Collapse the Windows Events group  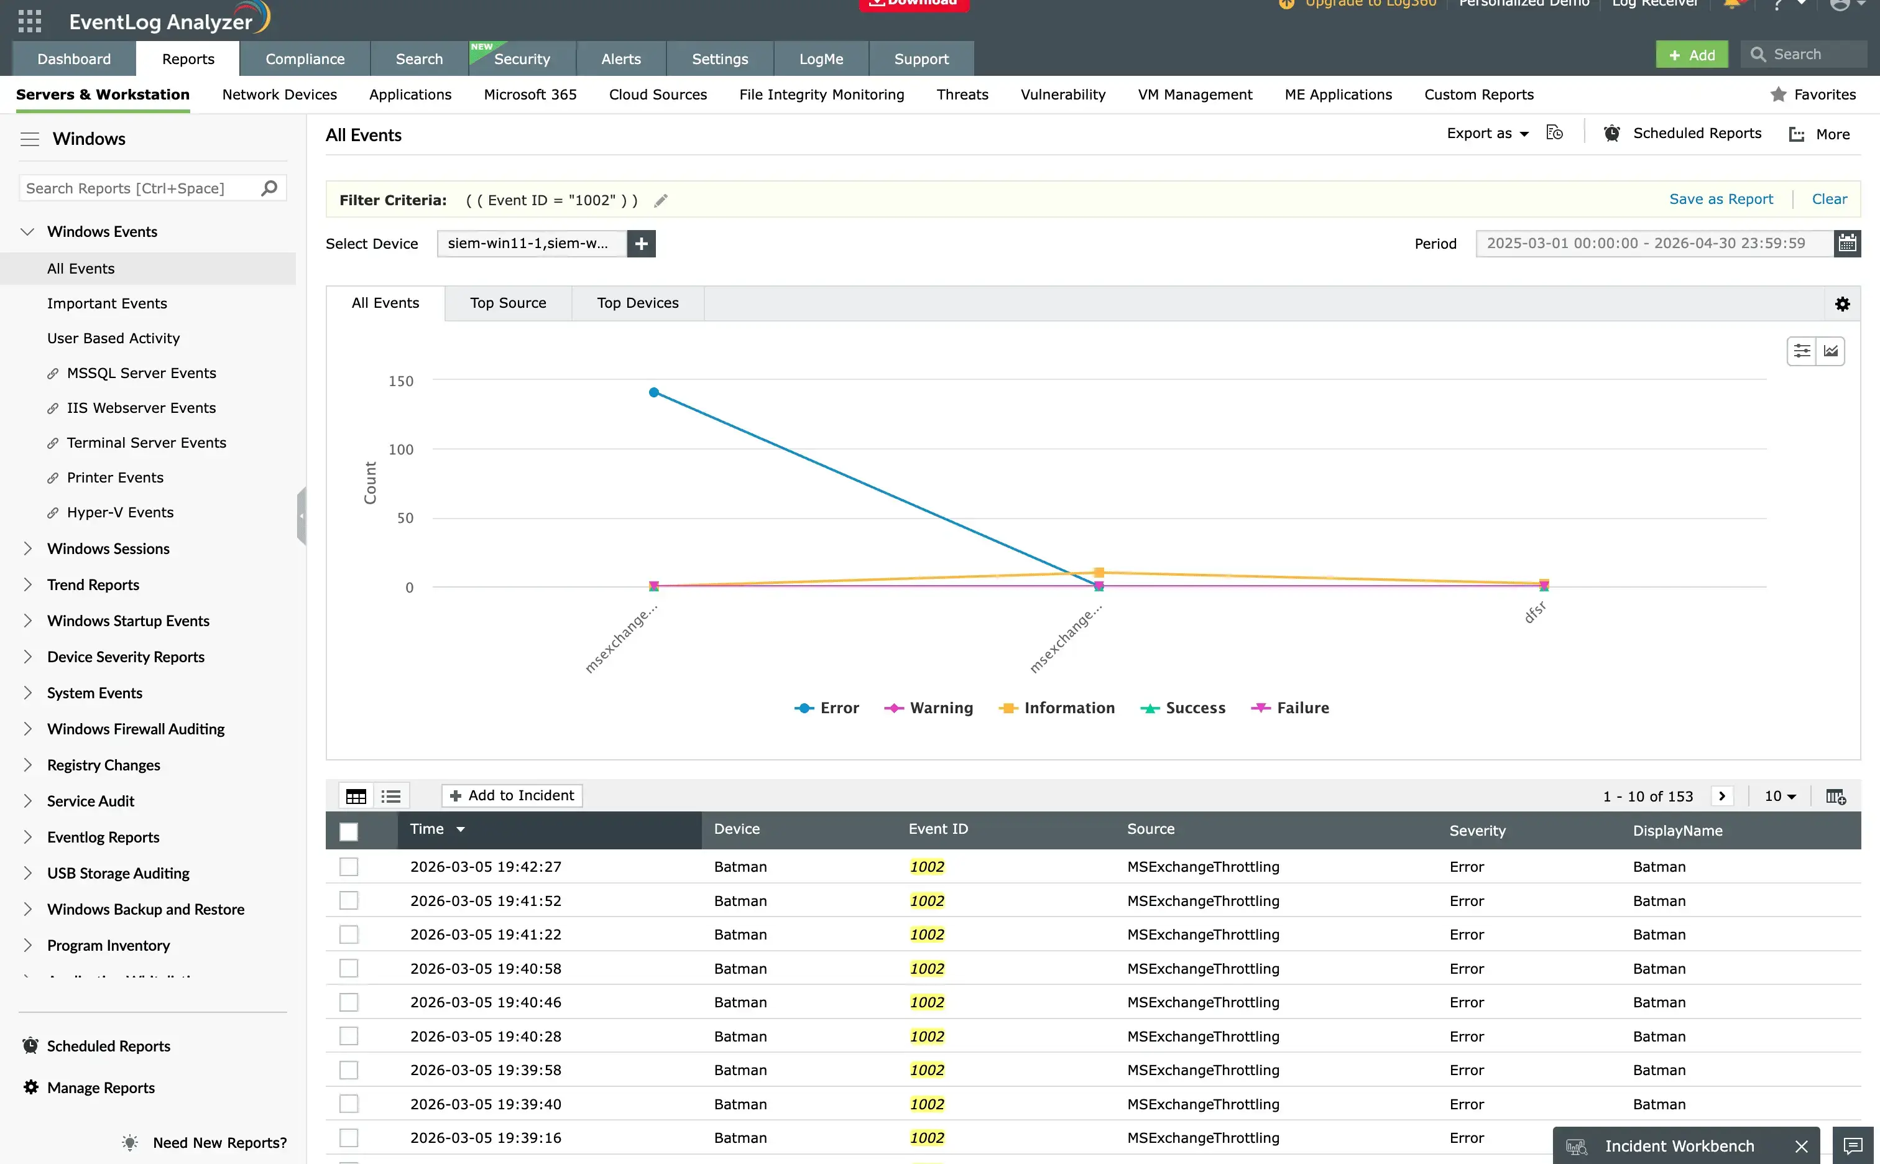point(28,232)
